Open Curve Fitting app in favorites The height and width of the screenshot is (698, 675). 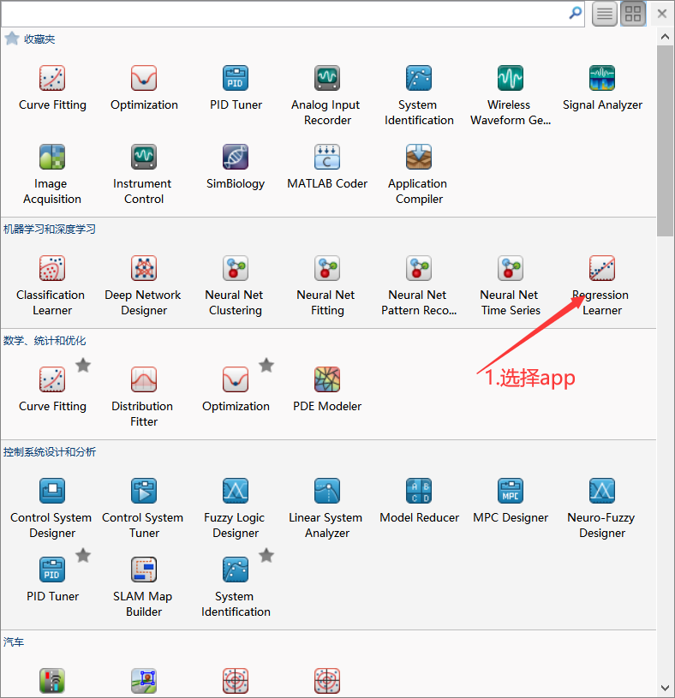[x=52, y=88]
